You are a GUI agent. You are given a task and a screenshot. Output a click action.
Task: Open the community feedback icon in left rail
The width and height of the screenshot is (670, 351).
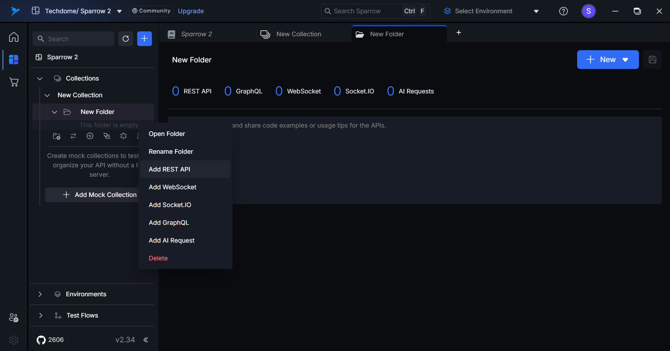[14, 318]
